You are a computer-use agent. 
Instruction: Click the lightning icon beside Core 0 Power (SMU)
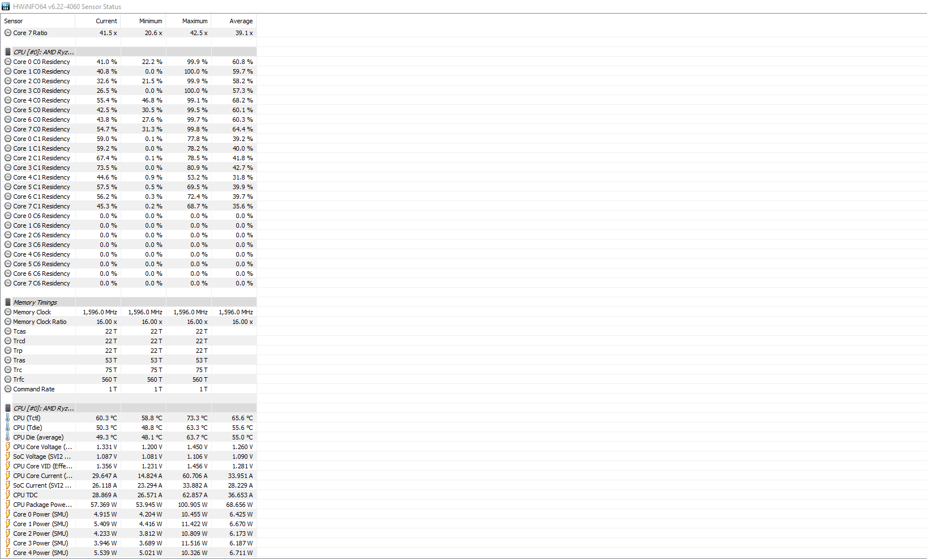(8, 514)
